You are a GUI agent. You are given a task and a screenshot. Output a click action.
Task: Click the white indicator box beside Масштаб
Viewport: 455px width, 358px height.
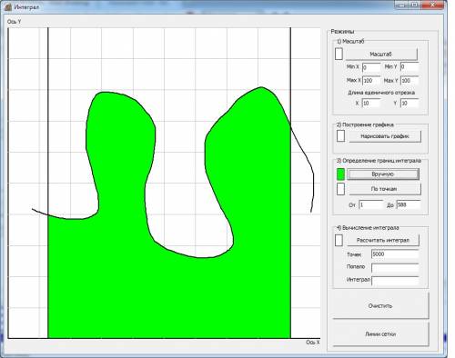339,54
